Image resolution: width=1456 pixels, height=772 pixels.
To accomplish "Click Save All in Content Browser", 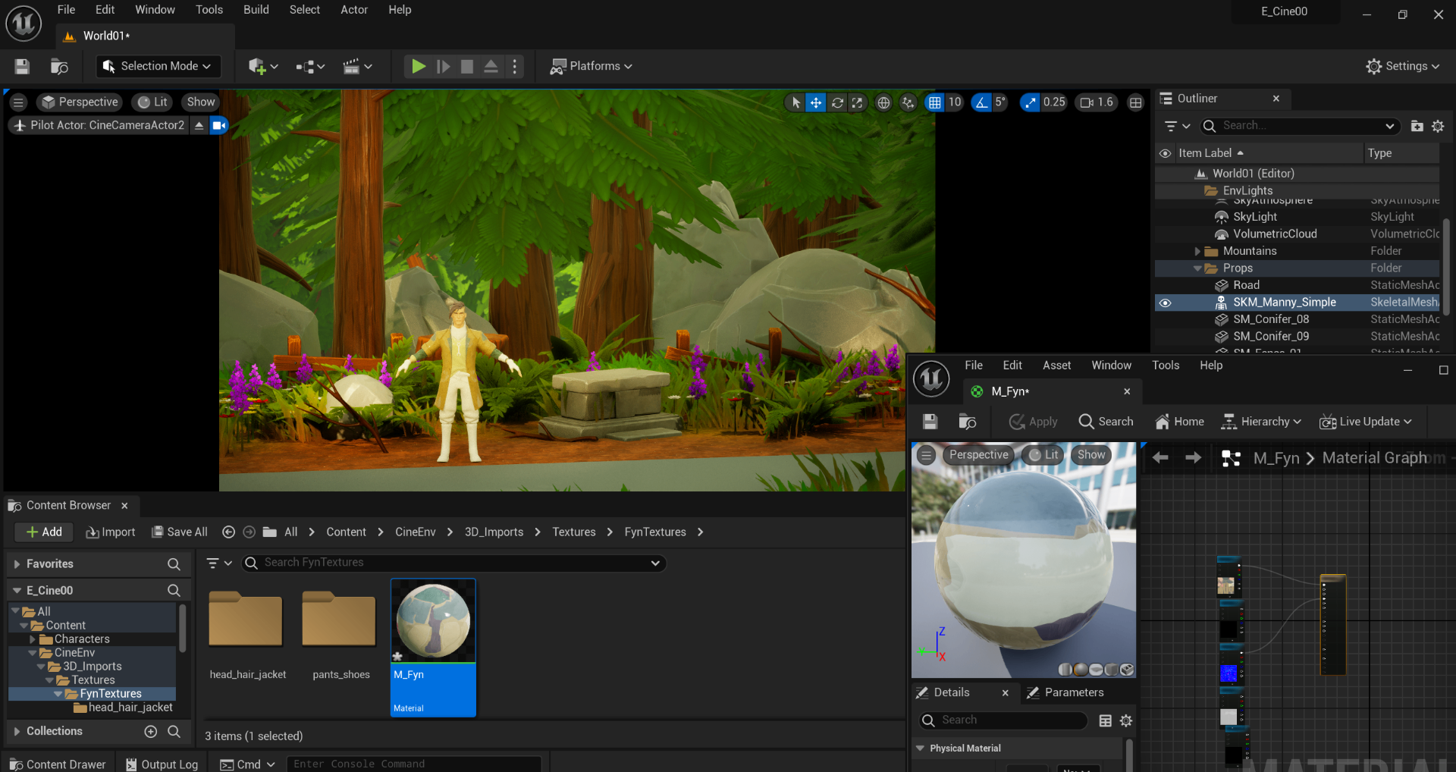I will click(x=180, y=532).
